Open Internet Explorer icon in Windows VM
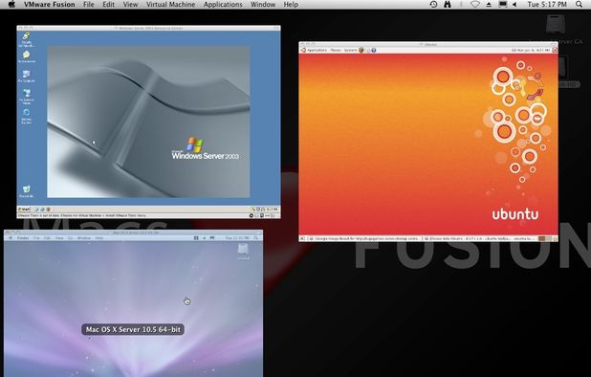The width and height of the screenshot is (591, 377). tap(27, 116)
